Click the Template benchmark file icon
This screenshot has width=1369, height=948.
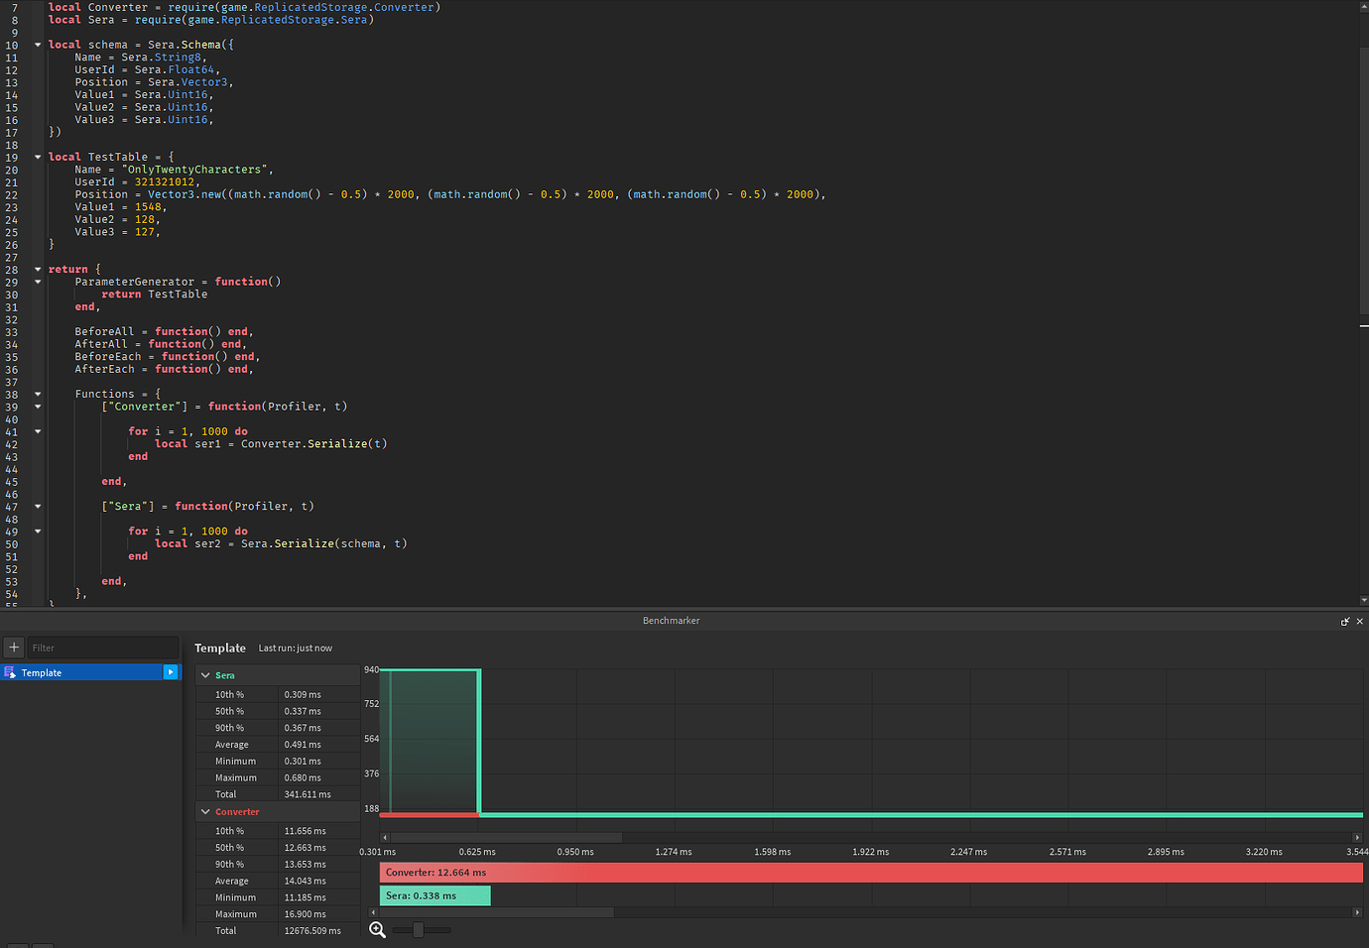point(10,672)
